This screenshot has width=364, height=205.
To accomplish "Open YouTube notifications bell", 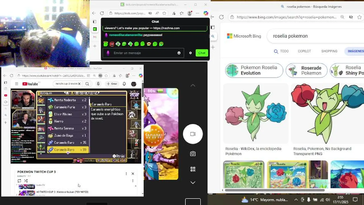I will [x=124, y=84].
